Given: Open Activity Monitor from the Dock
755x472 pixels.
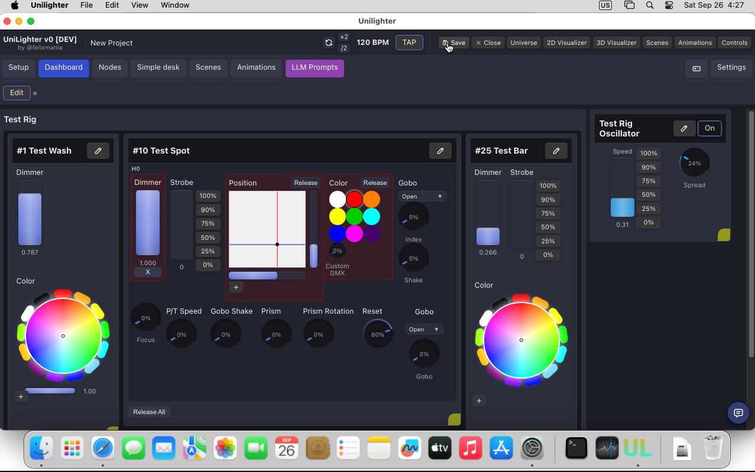Looking at the screenshot, I should [607, 448].
